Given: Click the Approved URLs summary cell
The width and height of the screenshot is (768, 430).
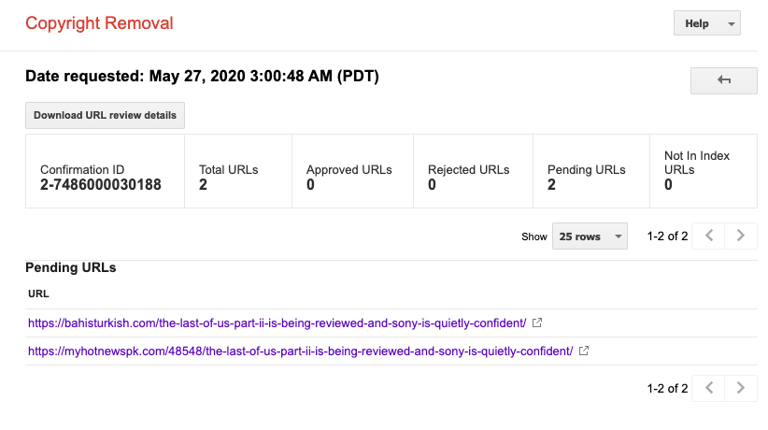Looking at the screenshot, I should coord(352,171).
